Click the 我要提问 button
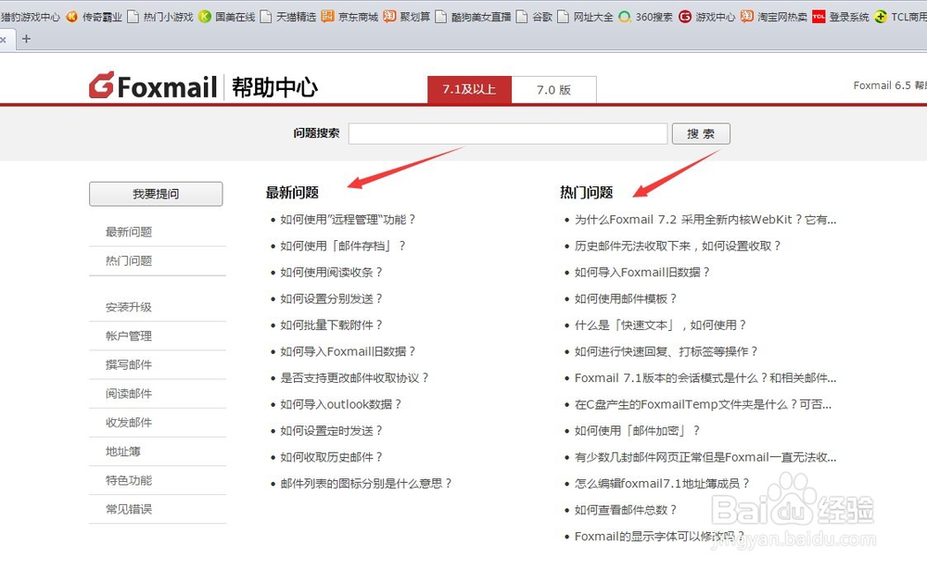This screenshot has width=927, height=571. click(156, 194)
